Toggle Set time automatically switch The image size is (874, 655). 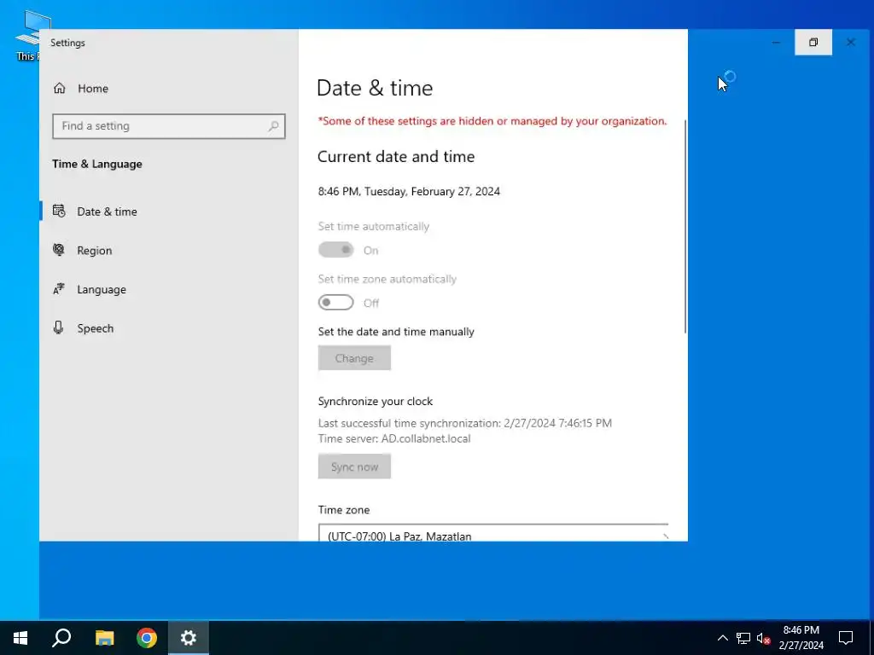point(335,250)
